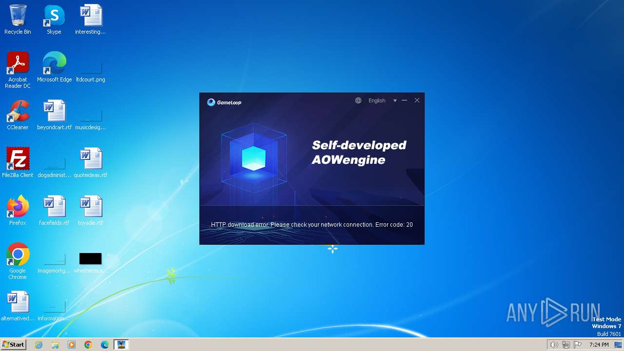The height and width of the screenshot is (351, 624).
Task: Open beyondcart.rtf document
Action: 54,115
